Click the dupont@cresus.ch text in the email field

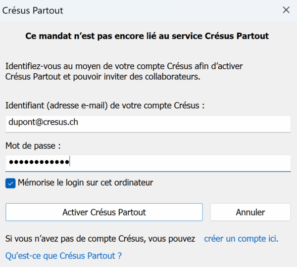pos(43,123)
